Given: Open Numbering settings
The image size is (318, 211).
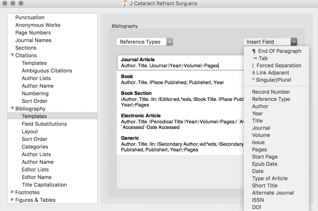Looking at the screenshot, I should [35, 93].
